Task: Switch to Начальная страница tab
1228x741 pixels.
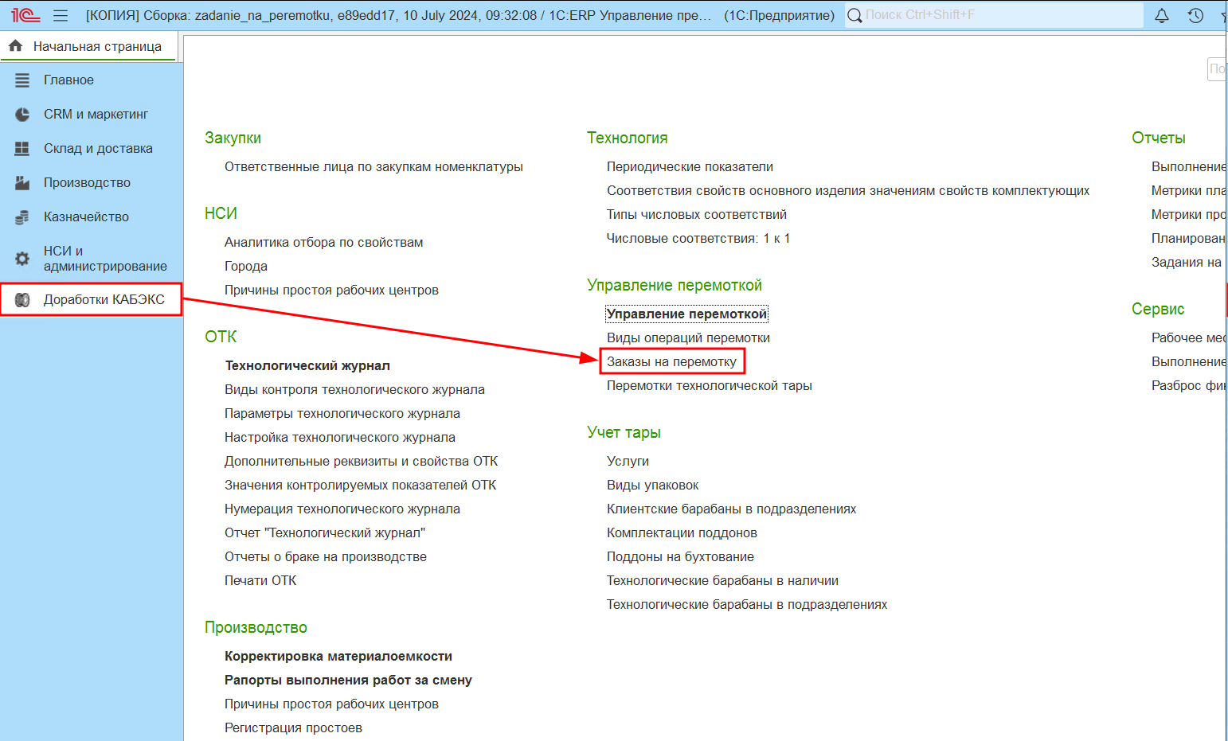Action: point(89,47)
